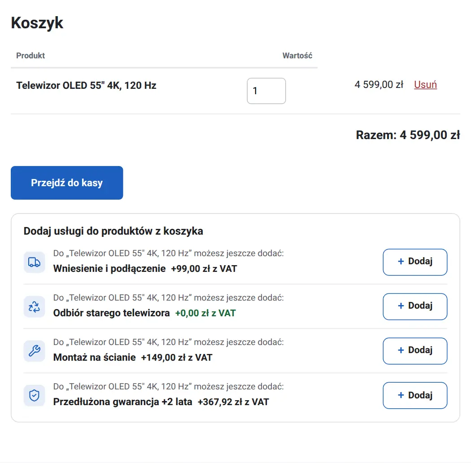Click the +99,00 zł z VAT price text
Viewport: 471px width, 463px height.
[x=204, y=269]
